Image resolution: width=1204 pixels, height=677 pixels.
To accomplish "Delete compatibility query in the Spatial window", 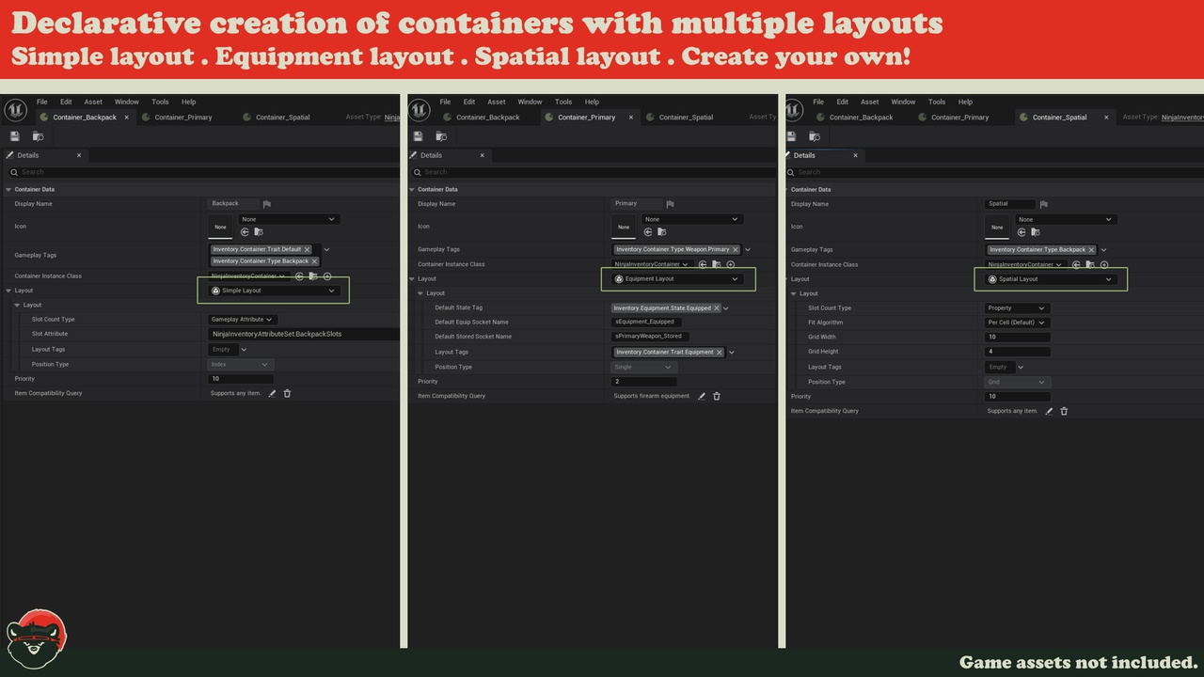I will [x=1064, y=411].
